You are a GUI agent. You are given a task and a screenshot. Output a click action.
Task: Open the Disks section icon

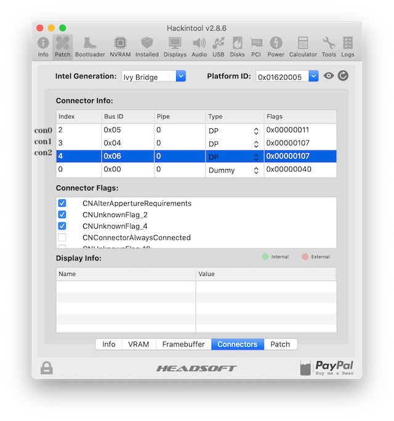tap(237, 47)
